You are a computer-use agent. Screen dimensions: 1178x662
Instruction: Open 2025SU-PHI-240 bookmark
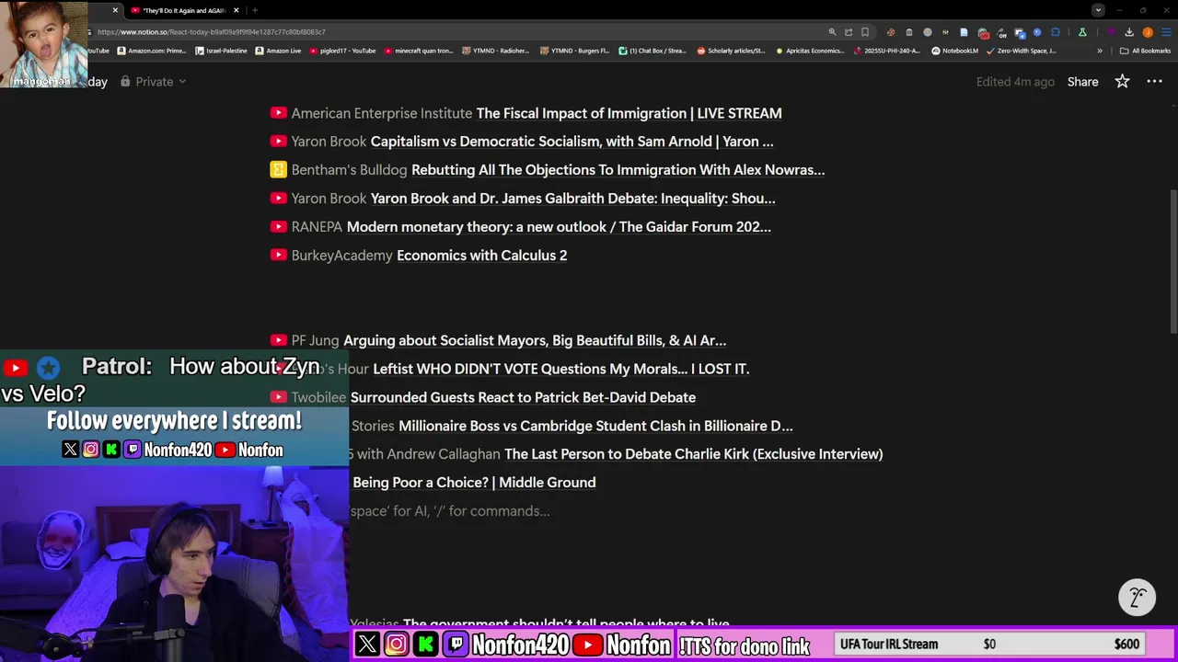pyautogui.click(x=888, y=51)
